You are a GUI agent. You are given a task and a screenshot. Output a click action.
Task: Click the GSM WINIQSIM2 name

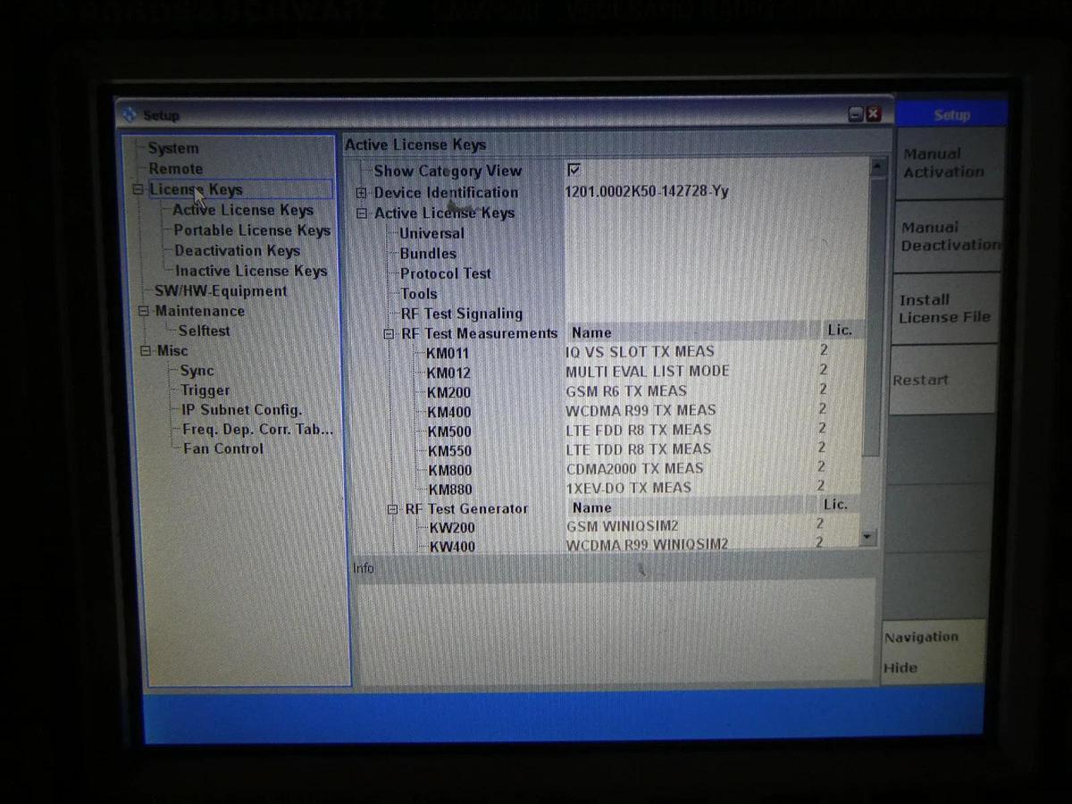click(623, 526)
